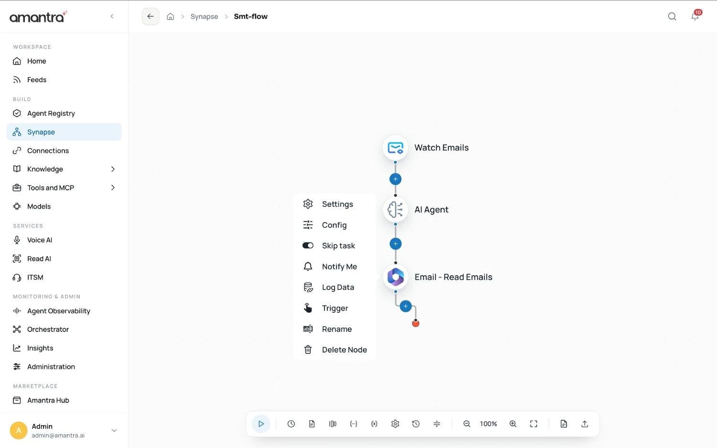Click the kanban columns icon in bottom toolbar
The image size is (717, 448).
pyautogui.click(x=333, y=424)
